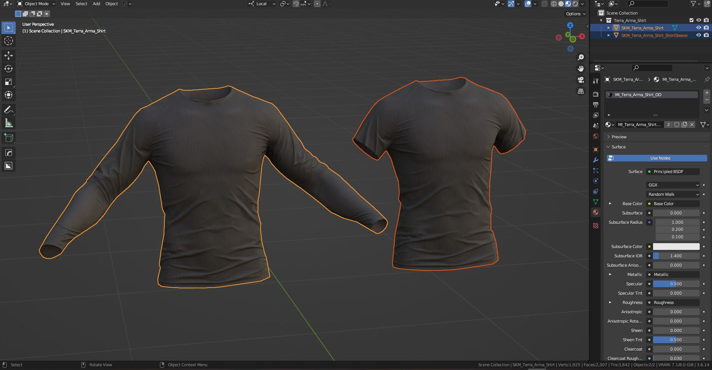Select the Annotate tool
The width and height of the screenshot is (712, 370).
click(x=8, y=109)
